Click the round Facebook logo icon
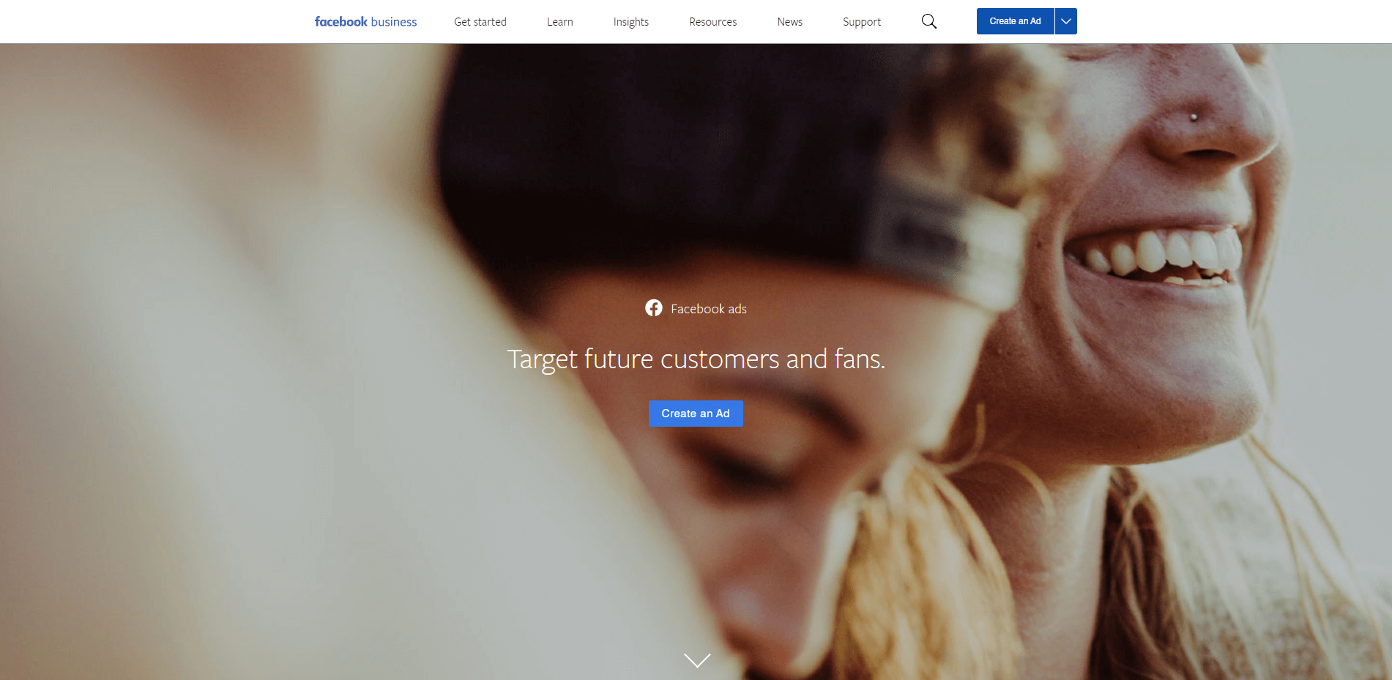Screen dimensions: 1392x680 point(654,308)
